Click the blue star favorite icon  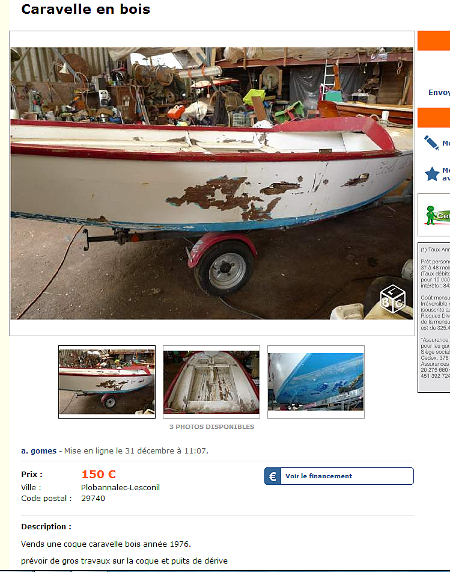pyautogui.click(x=432, y=174)
